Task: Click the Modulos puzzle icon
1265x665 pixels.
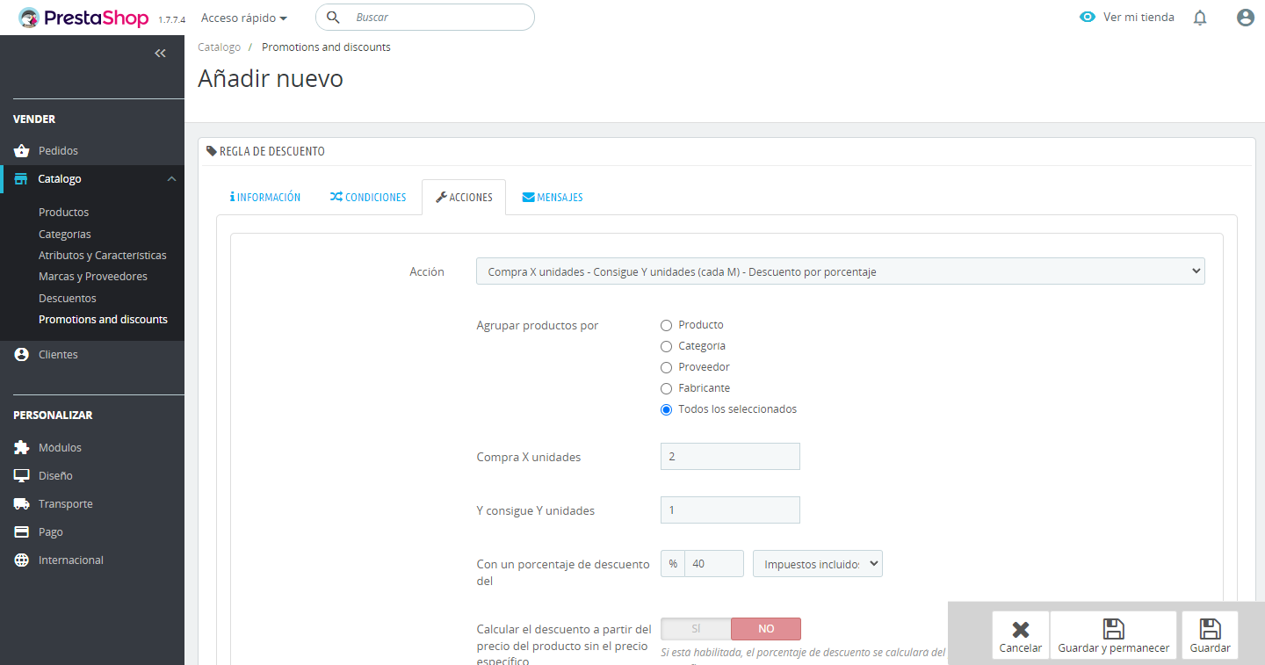Action: pos(22,448)
